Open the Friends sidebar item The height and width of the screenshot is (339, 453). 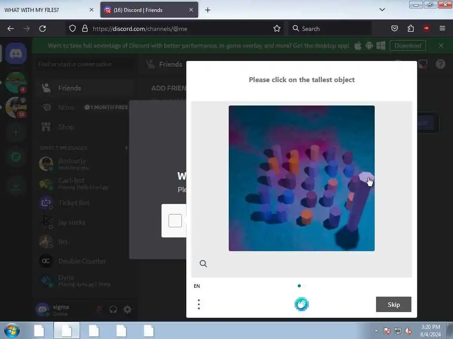[x=84, y=88]
